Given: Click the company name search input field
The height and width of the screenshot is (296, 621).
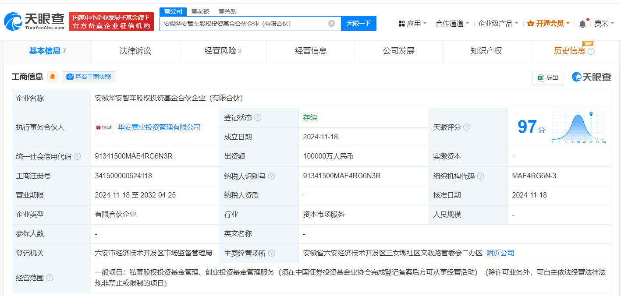Looking at the screenshot, I should pyautogui.click(x=243, y=24).
